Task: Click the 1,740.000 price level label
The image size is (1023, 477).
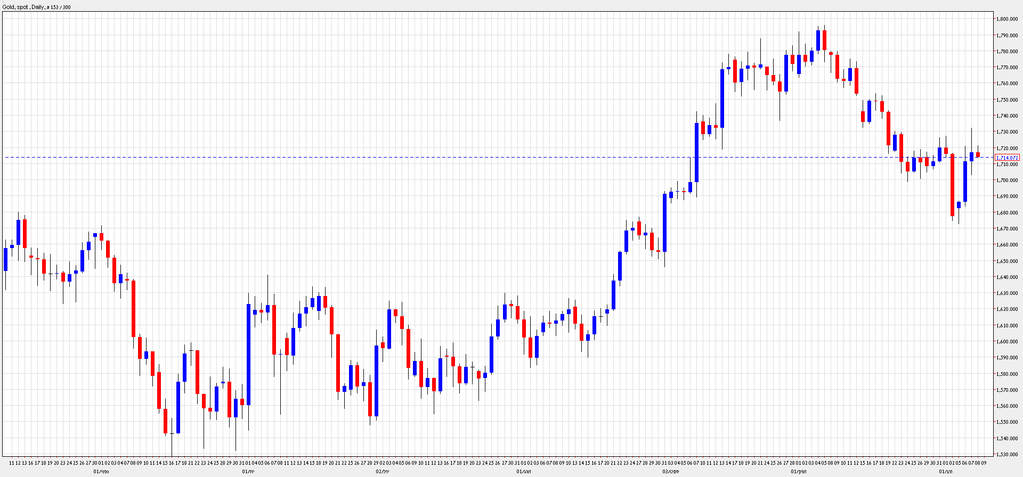Action: [x=1007, y=116]
